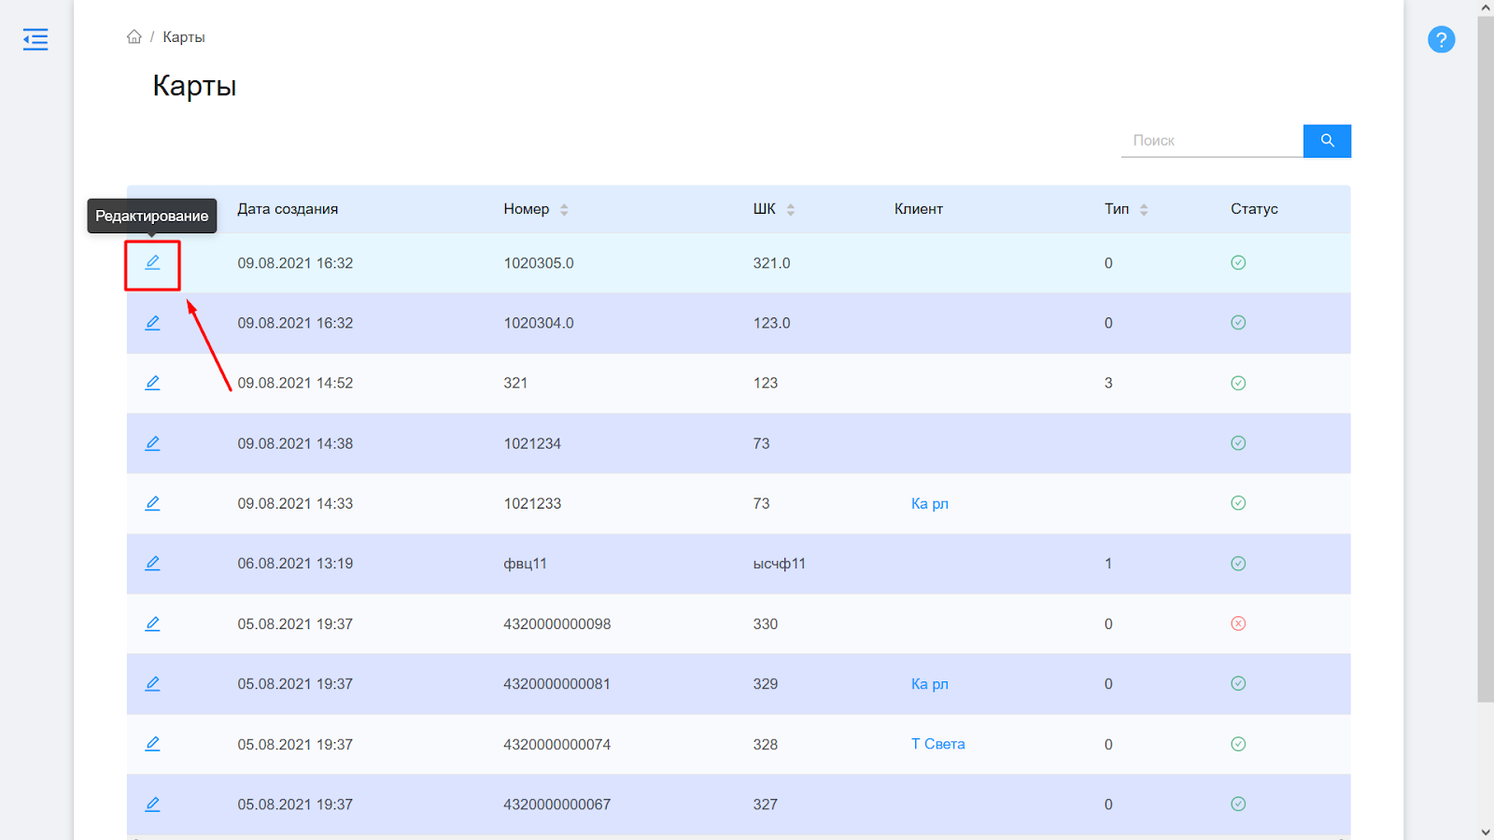Select barcode cell 123.0
The image size is (1494, 840).
[771, 323]
